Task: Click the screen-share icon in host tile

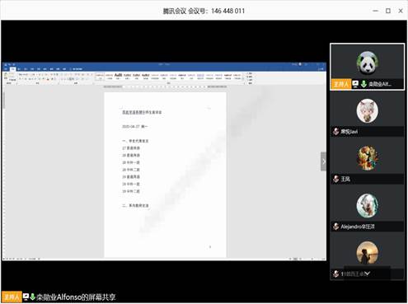Action: [x=355, y=84]
